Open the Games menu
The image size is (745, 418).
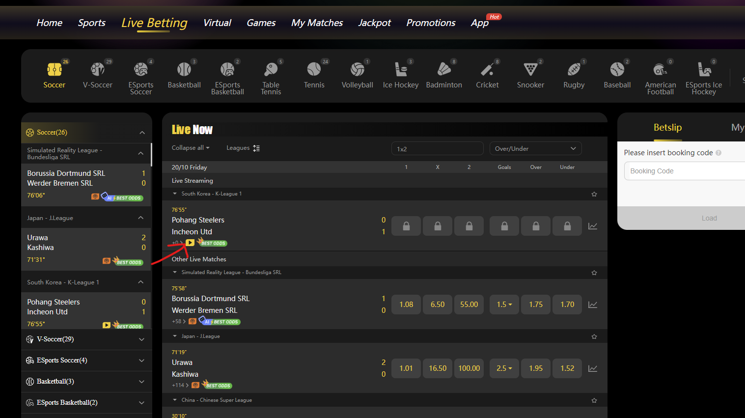[x=261, y=23]
